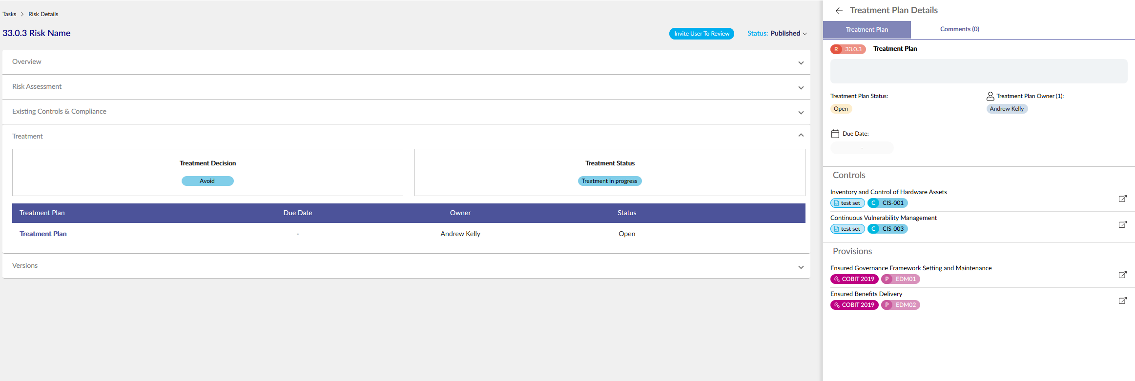Click Risk Details in the breadcrumb
Viewport: 1135px width, 381px height.
tap(43, 14)
